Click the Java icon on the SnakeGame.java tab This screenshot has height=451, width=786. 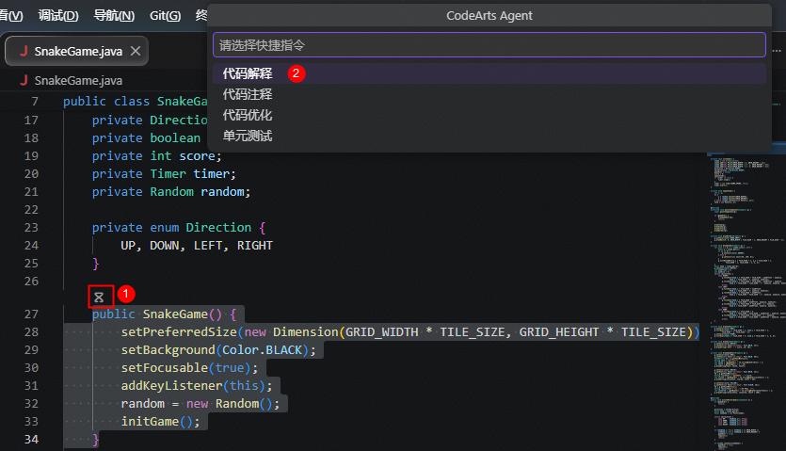pyautogui.click(x=23, y=51)
